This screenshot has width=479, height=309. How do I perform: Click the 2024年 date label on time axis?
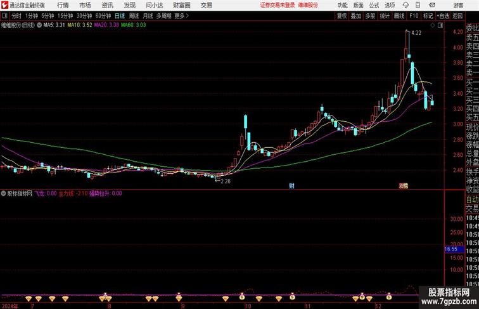point(10,306)
